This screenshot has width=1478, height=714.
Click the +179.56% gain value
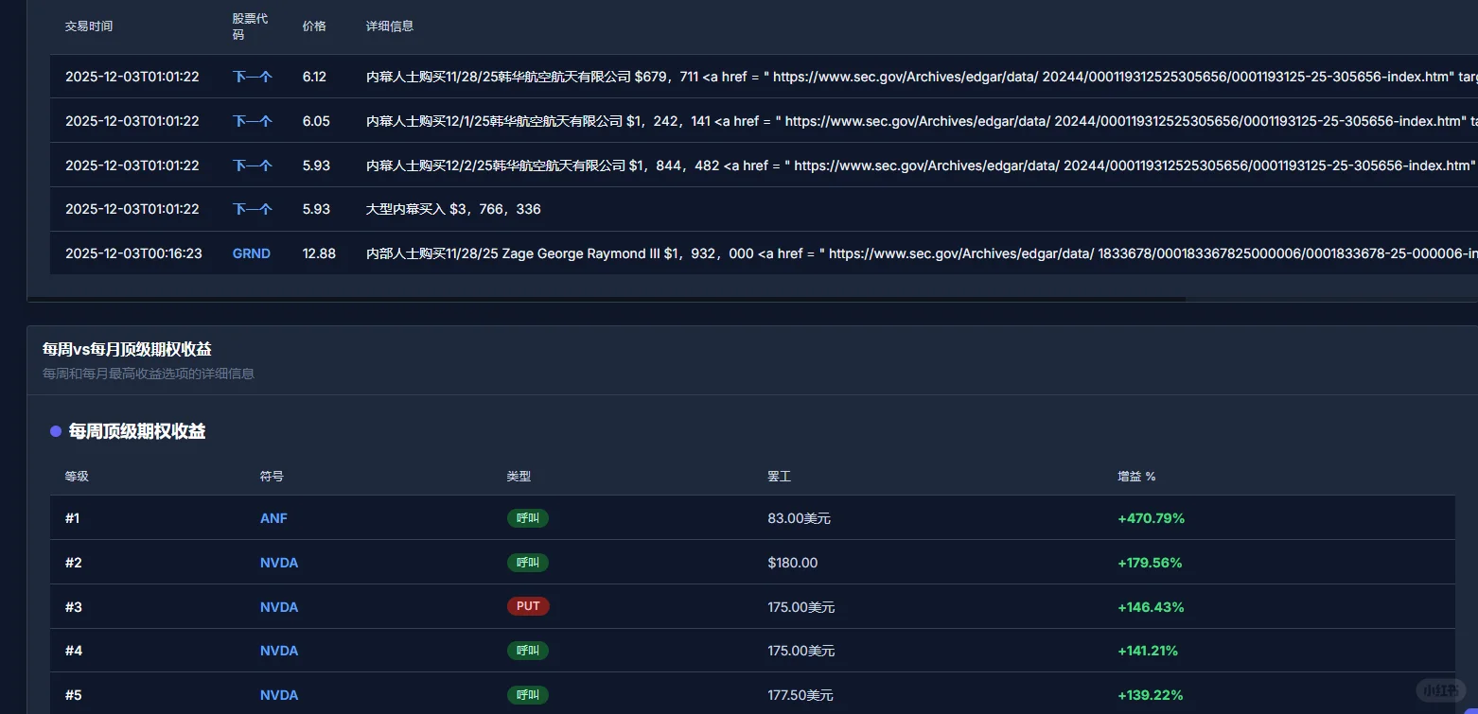click(1150, 563)
